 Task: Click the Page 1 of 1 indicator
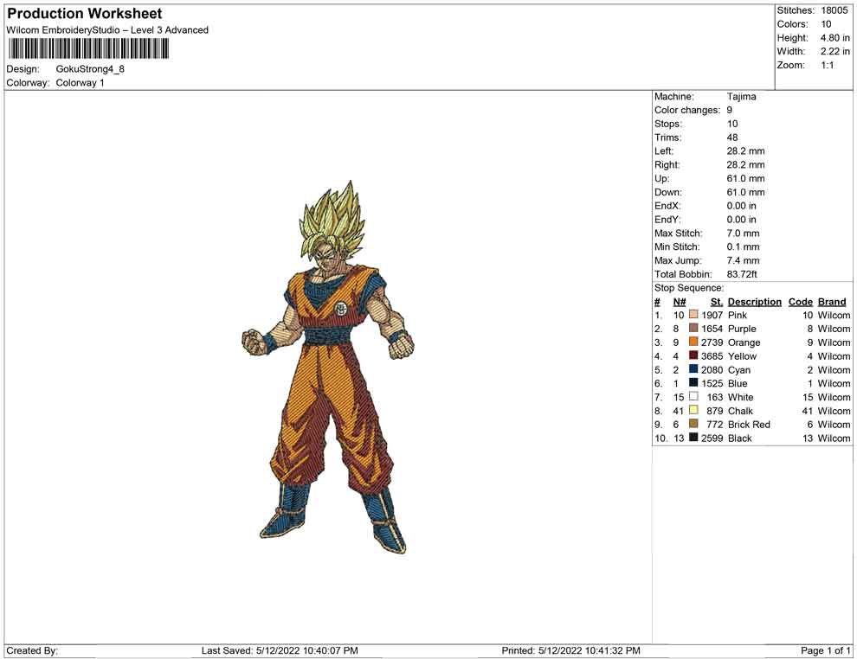click(x=825, y=650)
